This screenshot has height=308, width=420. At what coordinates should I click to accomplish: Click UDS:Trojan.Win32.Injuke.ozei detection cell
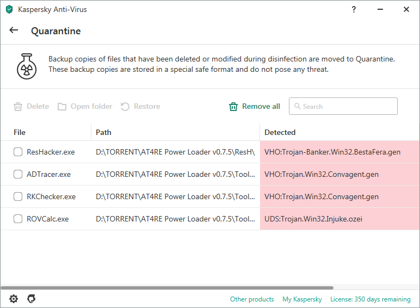coord(339,219)
